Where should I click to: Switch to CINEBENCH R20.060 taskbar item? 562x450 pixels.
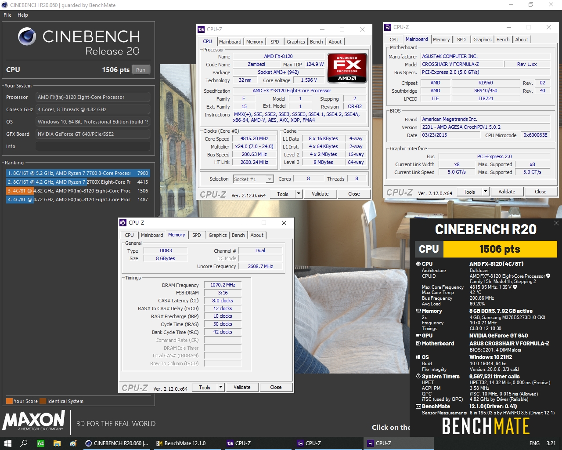117,443
